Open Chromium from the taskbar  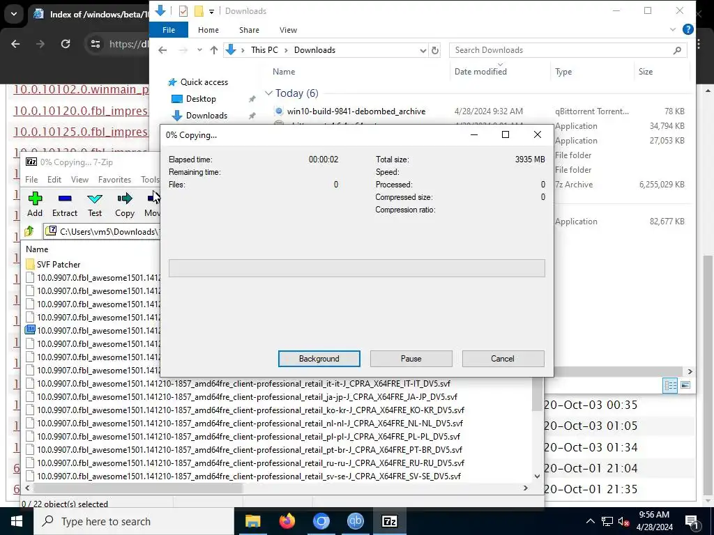[x=321, y=521]
